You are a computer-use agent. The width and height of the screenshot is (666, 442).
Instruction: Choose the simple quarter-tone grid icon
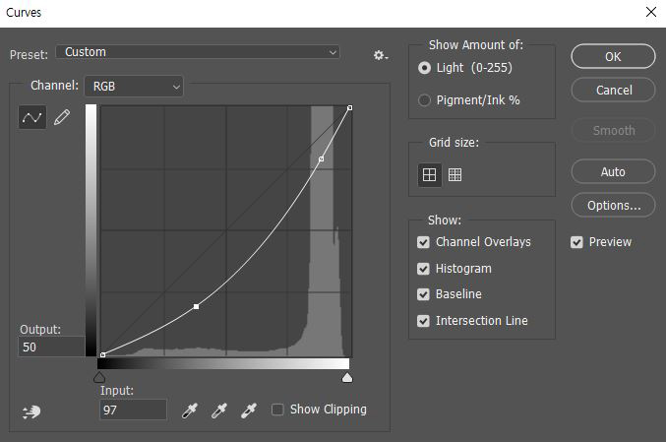coord(430,174)
